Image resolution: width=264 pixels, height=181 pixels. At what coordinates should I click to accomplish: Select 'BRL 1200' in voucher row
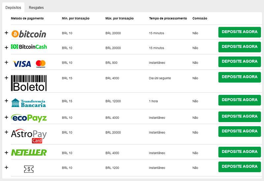(112, 168)
